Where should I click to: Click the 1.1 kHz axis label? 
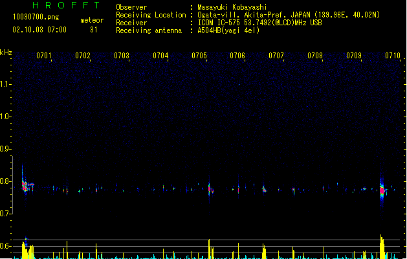coord(5,84)
